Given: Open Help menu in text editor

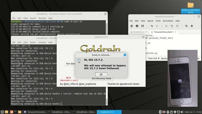Looking at the screenshot, I should [177, 21].
